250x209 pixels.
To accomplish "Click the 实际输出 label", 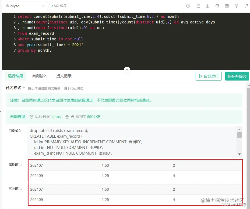I will 15,189.
